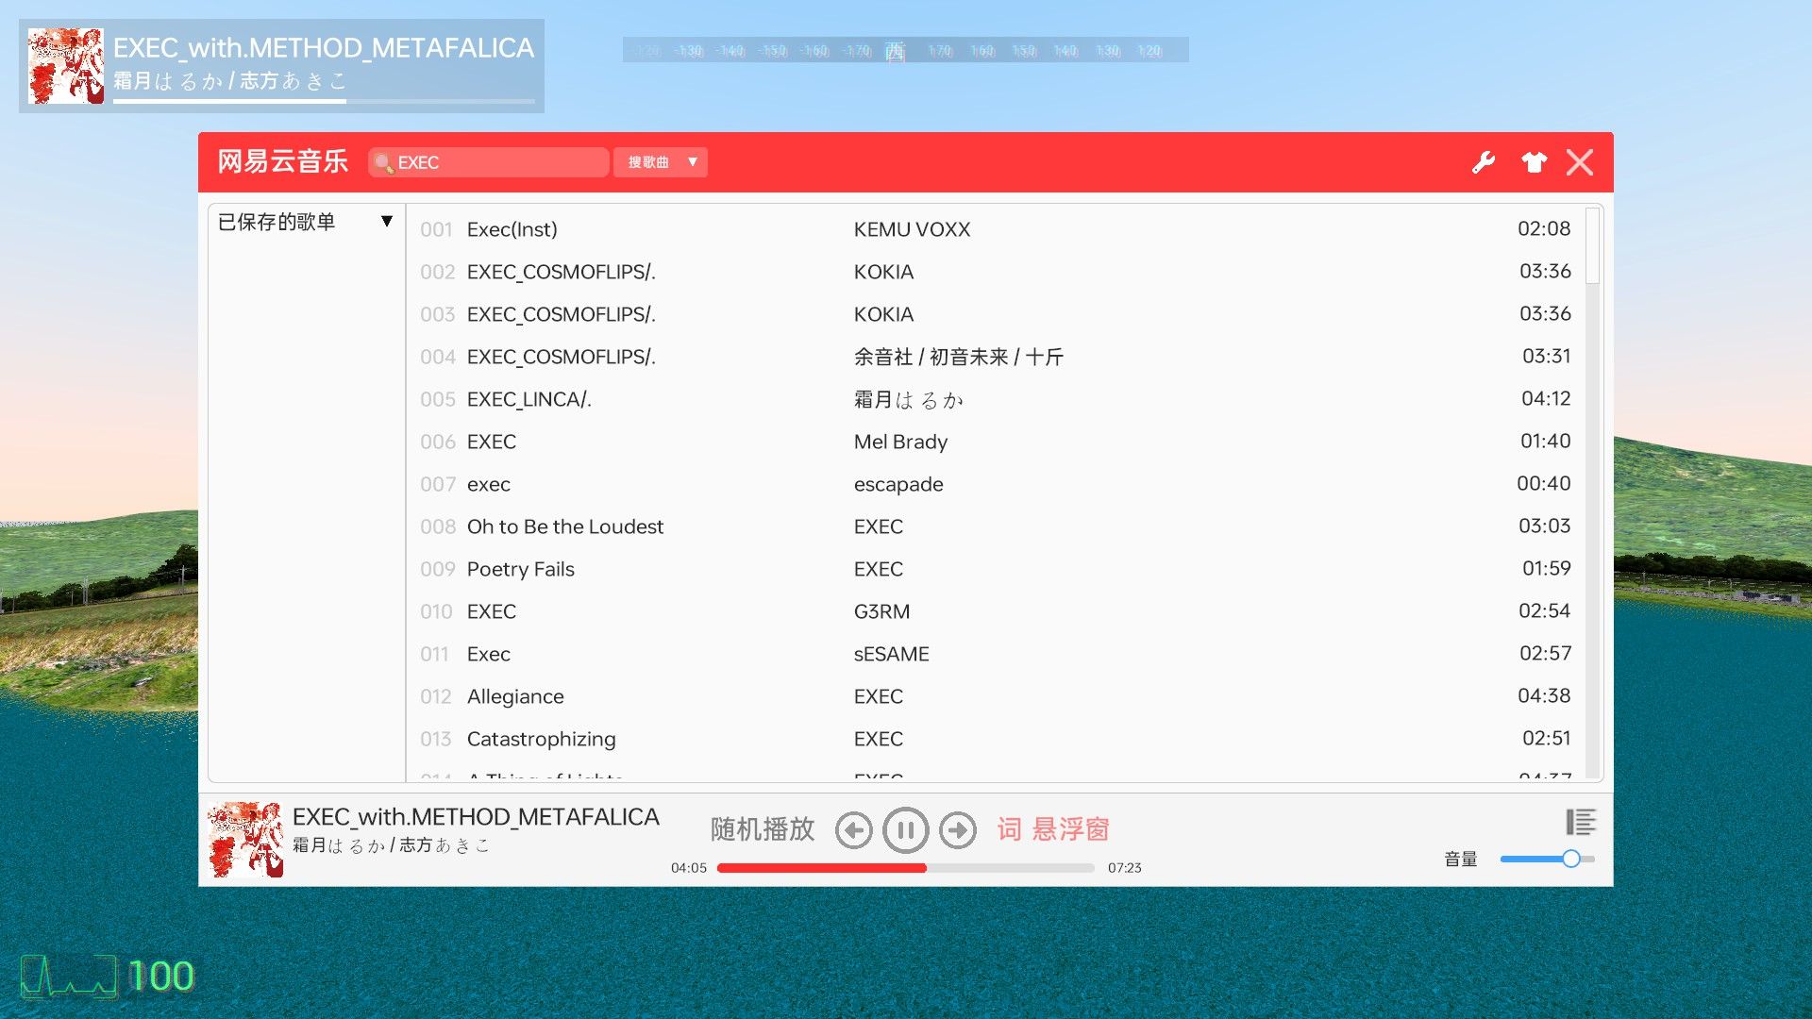The height and width of the screenshot is (1019, 1812).
Task: Click the 02:08 duration of Exec(Inst)
Action: (1544, 228)
